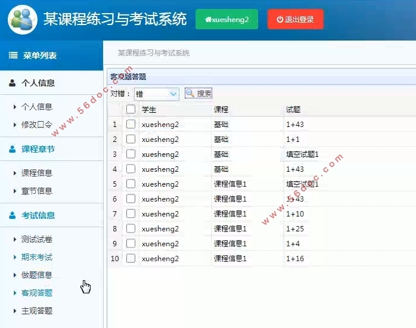Tick the checkbox in row 5
Screen dimensions: 416x328
pyautogui.click(x=131, y=184)
